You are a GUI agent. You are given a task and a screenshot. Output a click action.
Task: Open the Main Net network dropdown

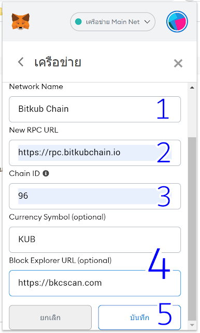tap(112, 22)
